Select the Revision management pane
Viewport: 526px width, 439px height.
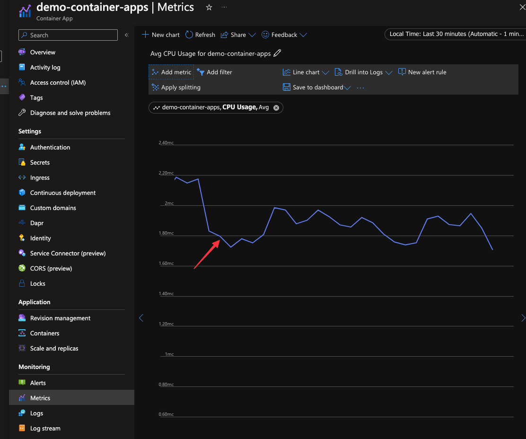click(x=60, y=318)
